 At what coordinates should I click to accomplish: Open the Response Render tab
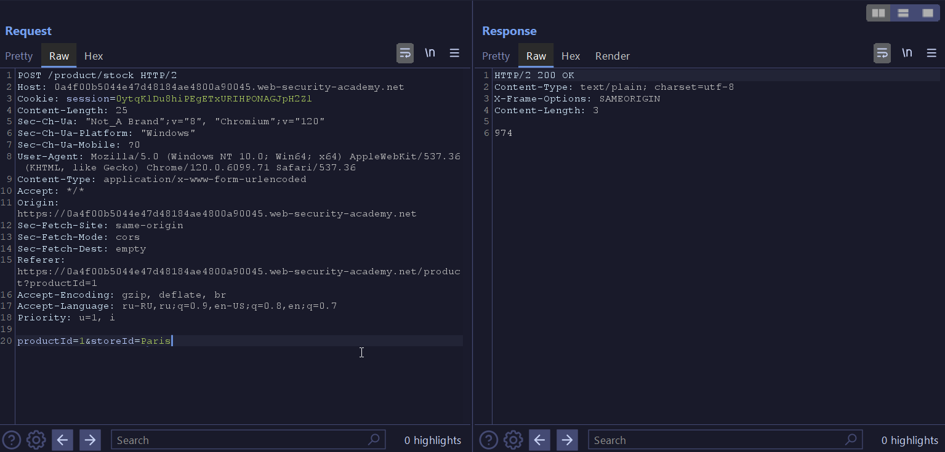[x=612, y=56]
